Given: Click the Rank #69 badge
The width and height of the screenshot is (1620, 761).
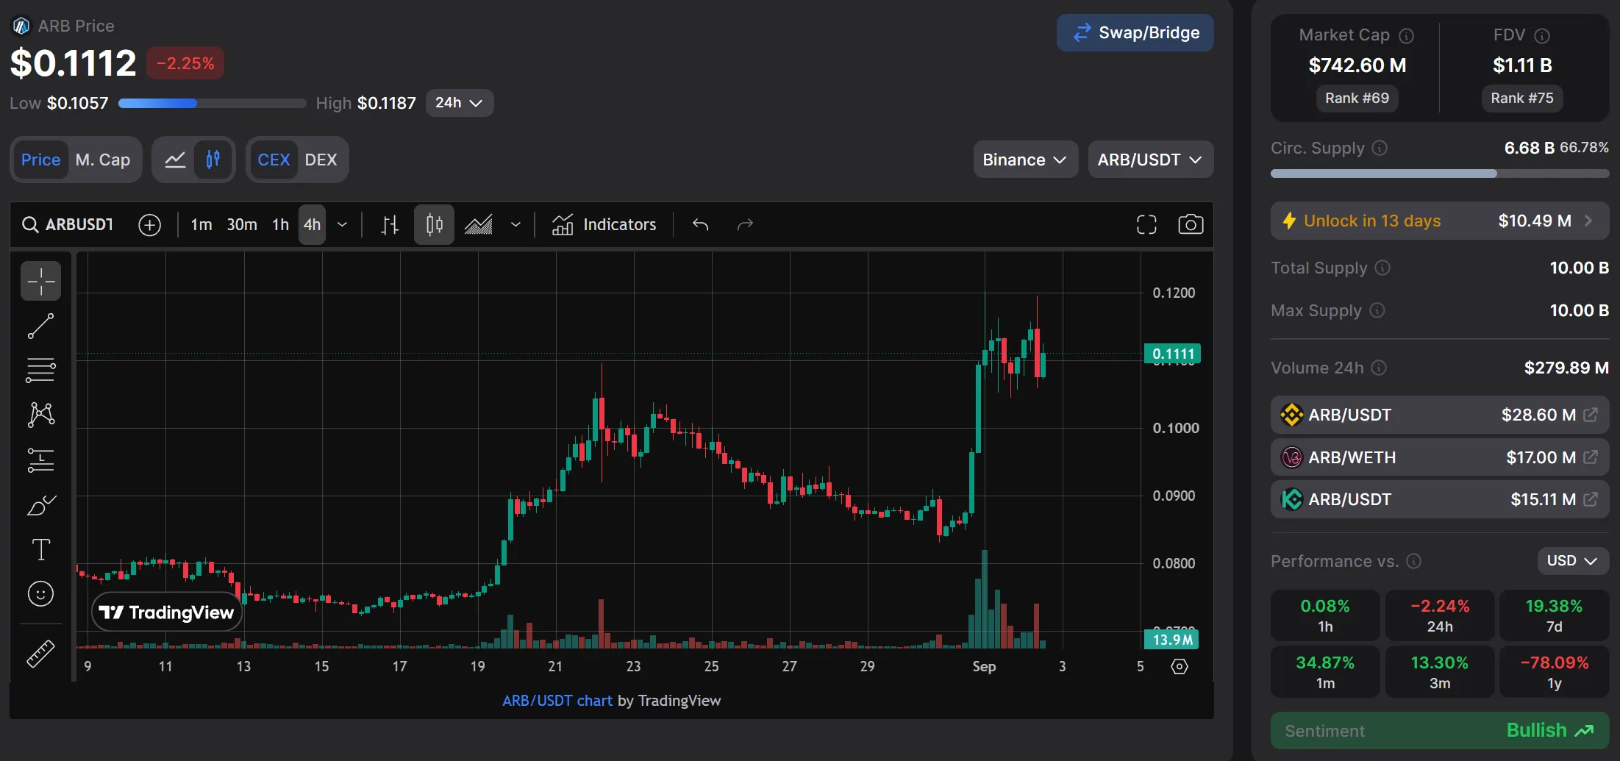Looking at the screenshot, I should click(1357, 98).
